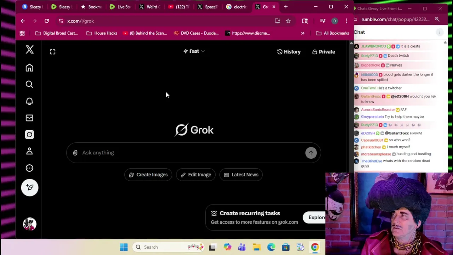Open File Explorer from taskbar
The image size is (453, 255).
256,247
